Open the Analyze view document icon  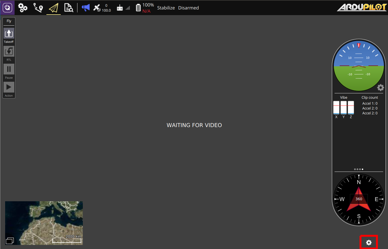[69, 8]
